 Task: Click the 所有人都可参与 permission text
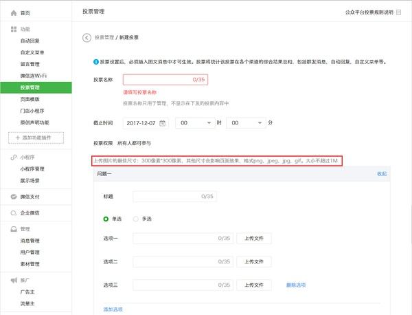coord(134,143)
